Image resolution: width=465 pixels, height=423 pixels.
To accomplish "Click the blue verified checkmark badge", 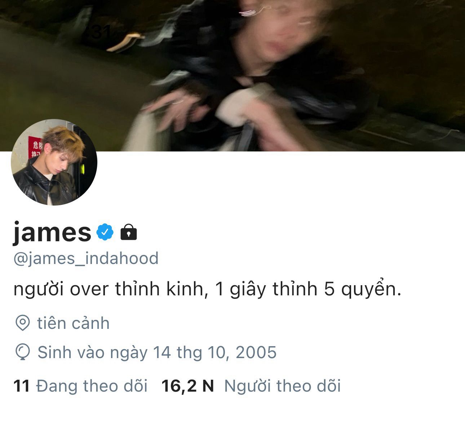I will click(x=105, y=232).
